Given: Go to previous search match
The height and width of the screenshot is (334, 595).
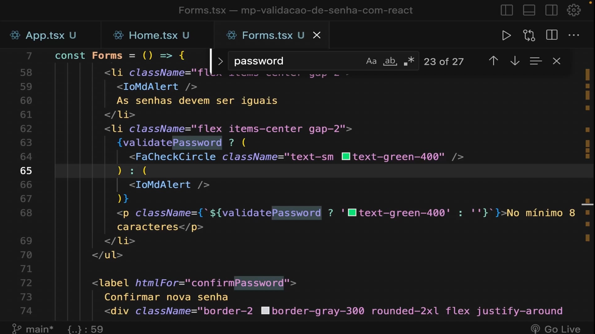Looking at the screenshot, I should point(493,61).
